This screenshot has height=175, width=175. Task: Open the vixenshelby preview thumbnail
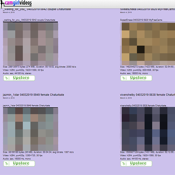tap(148, 129)
